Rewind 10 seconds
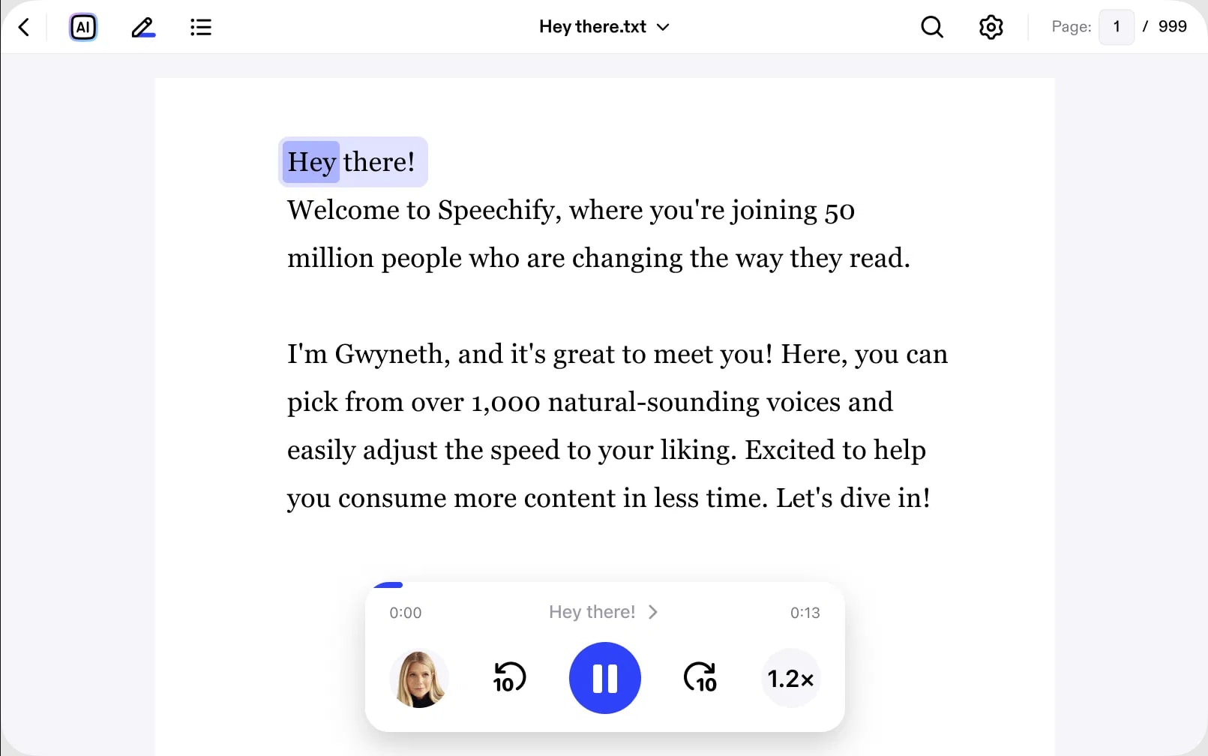The width and height of the screenshot is (1208, 756). pos(509,678)
